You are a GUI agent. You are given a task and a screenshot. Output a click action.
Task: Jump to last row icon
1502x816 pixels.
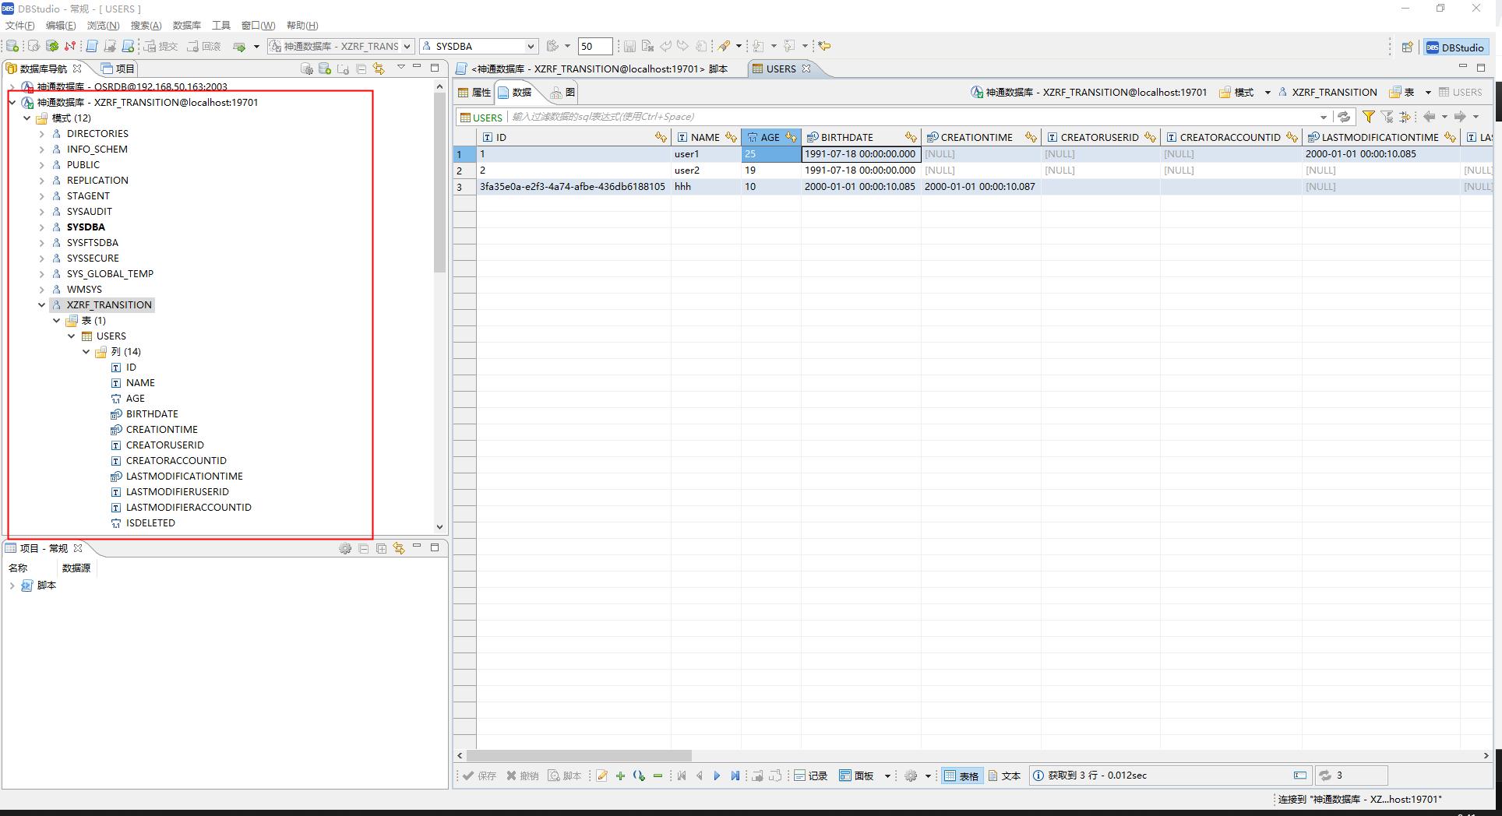tap(735, 776)
